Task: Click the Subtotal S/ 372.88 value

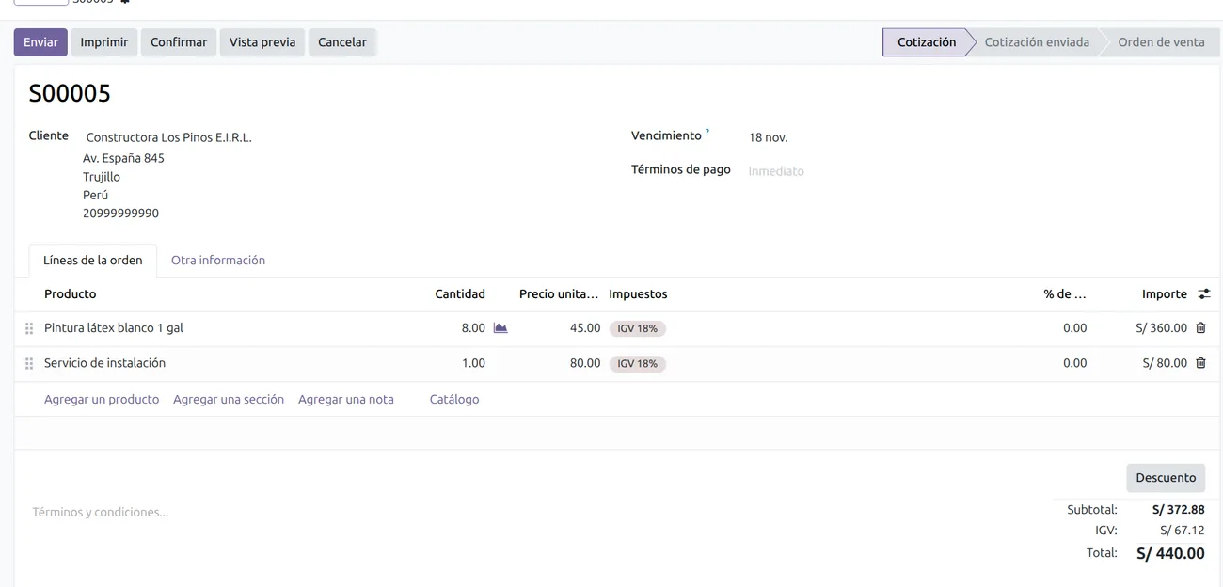Action: pyautogui.click(x=1178, y=510)
